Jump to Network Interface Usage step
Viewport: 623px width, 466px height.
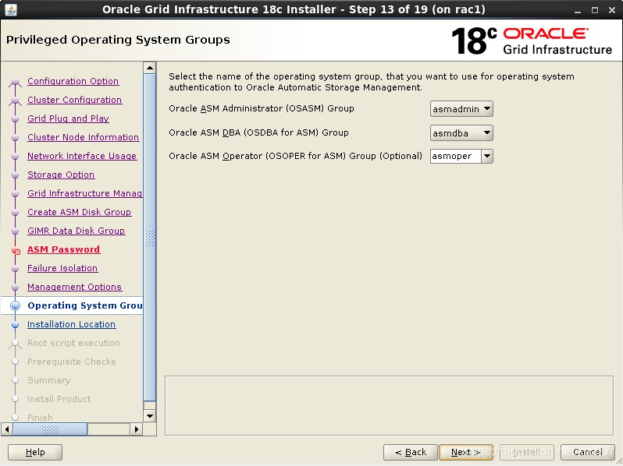point(82,156)
